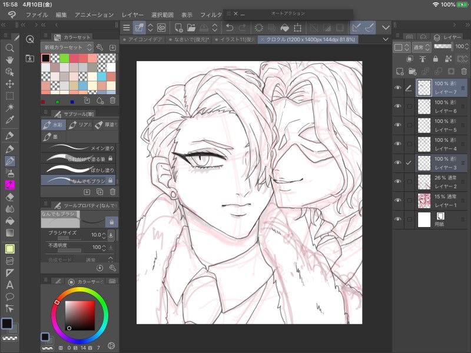Select the Text tool
The width and height of the screenshot is (471, 353).
coord(9,285)
